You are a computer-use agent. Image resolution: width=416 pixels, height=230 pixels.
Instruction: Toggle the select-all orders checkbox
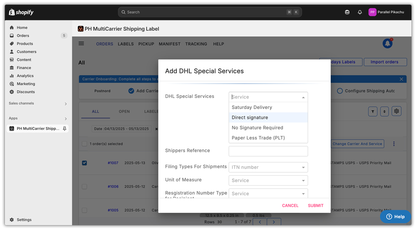84,144
